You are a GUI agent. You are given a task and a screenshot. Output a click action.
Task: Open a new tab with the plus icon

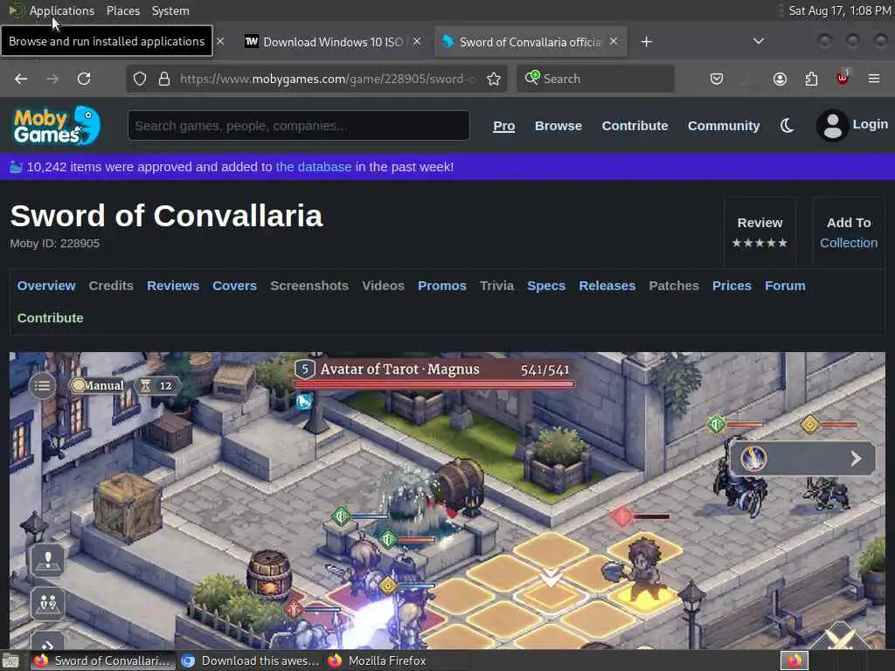646,42
